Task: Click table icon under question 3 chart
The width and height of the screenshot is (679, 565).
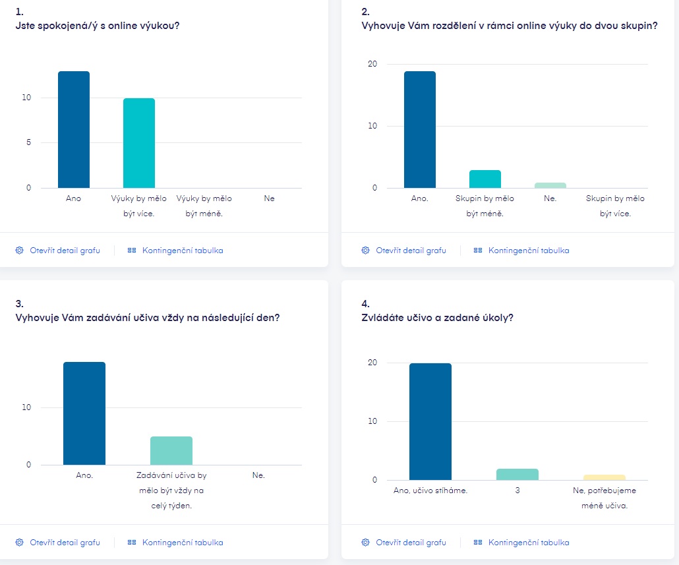Action: (132, 543)
